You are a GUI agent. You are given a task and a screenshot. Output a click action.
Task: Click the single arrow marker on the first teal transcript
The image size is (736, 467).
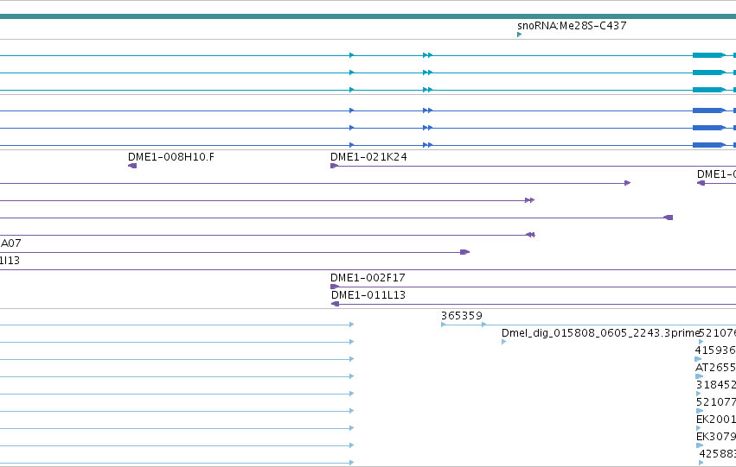[352, 55]
